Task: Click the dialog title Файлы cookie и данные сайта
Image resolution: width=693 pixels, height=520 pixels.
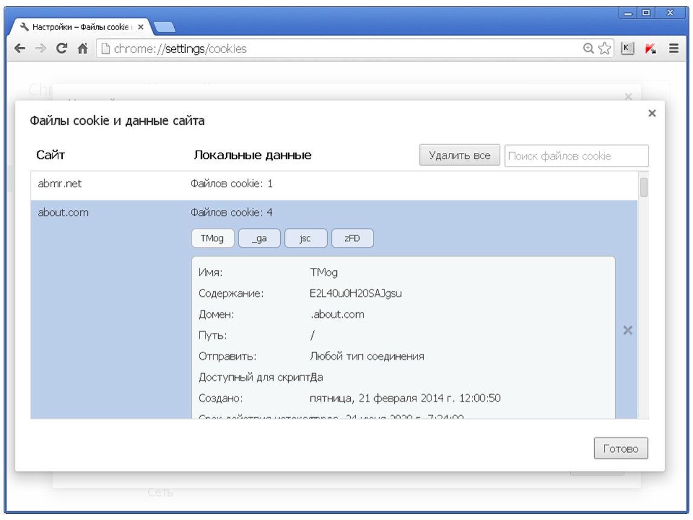Action: 117,120
